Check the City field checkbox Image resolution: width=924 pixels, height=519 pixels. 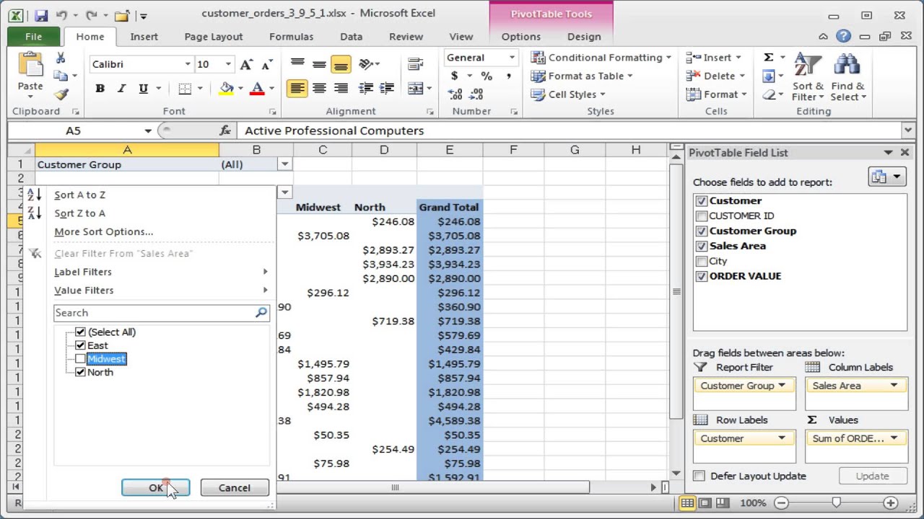[702, 261]
